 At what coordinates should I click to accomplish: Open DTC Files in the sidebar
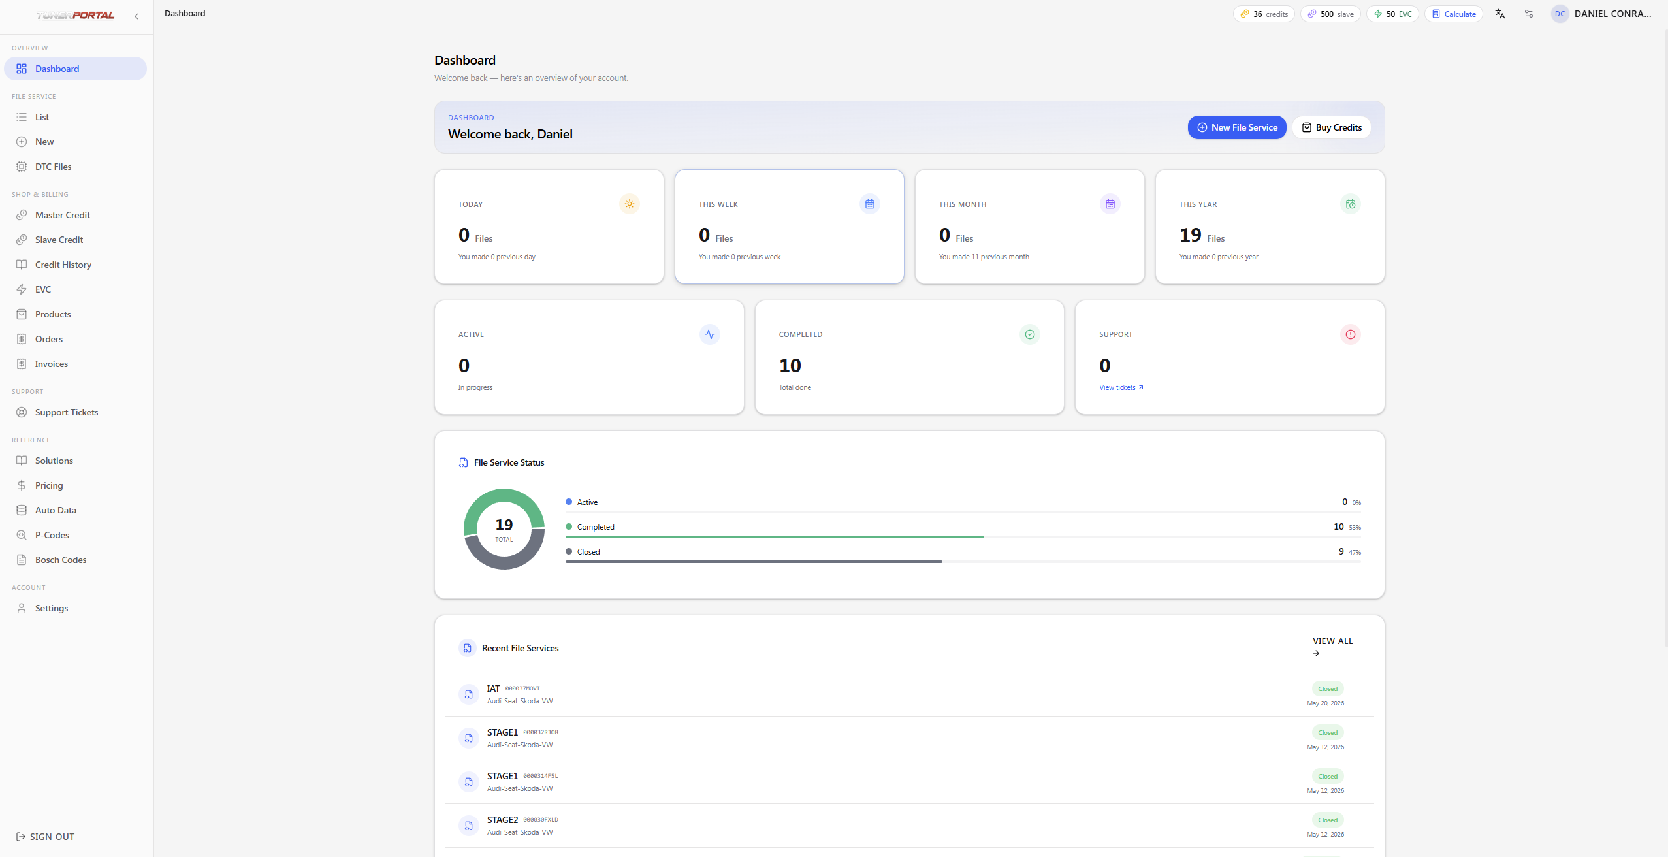75,167
